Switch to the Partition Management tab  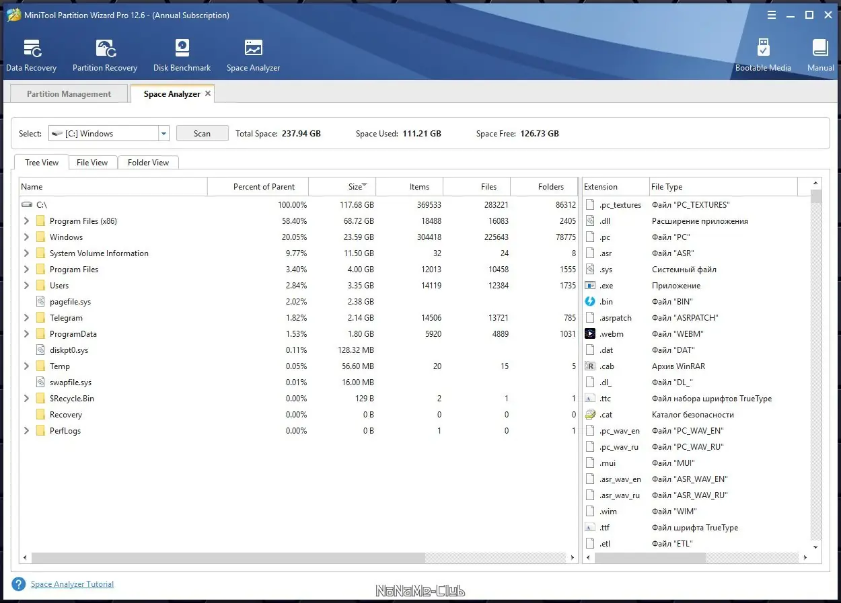coord(69,94)
